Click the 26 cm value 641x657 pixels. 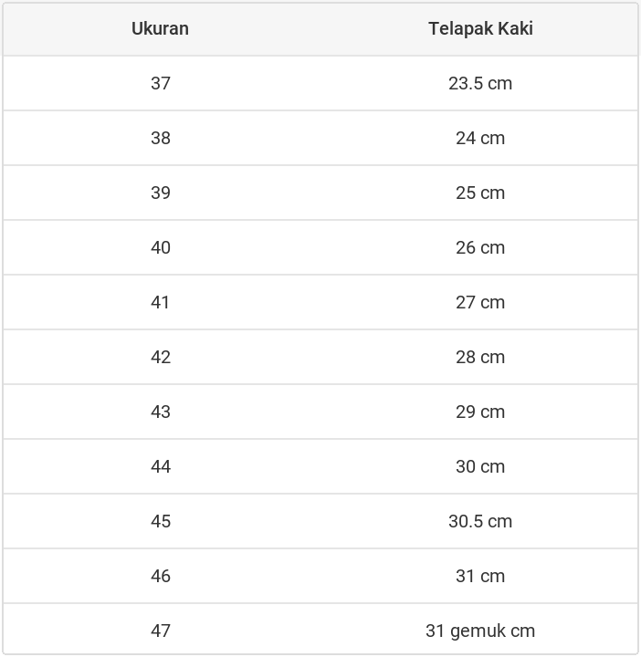click(x=480, y=247)
